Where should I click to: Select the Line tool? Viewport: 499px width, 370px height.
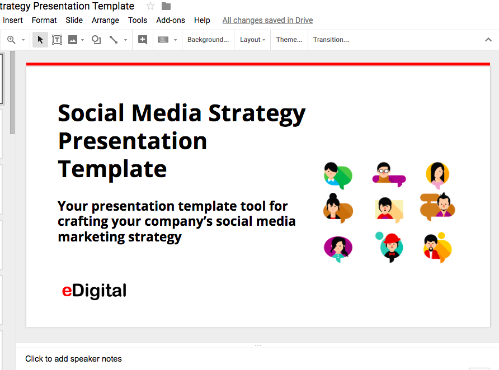point(114,40)
